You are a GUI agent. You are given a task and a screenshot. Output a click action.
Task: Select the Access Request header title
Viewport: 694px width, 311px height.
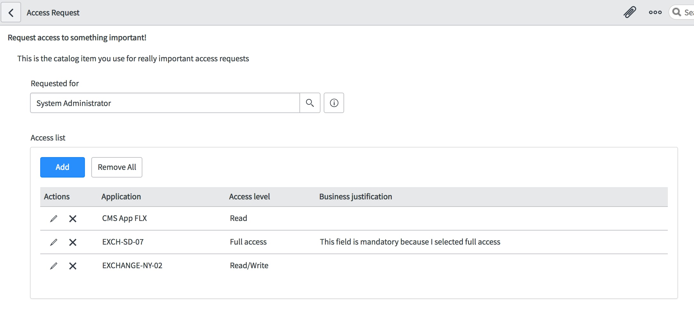click(53, 13)
